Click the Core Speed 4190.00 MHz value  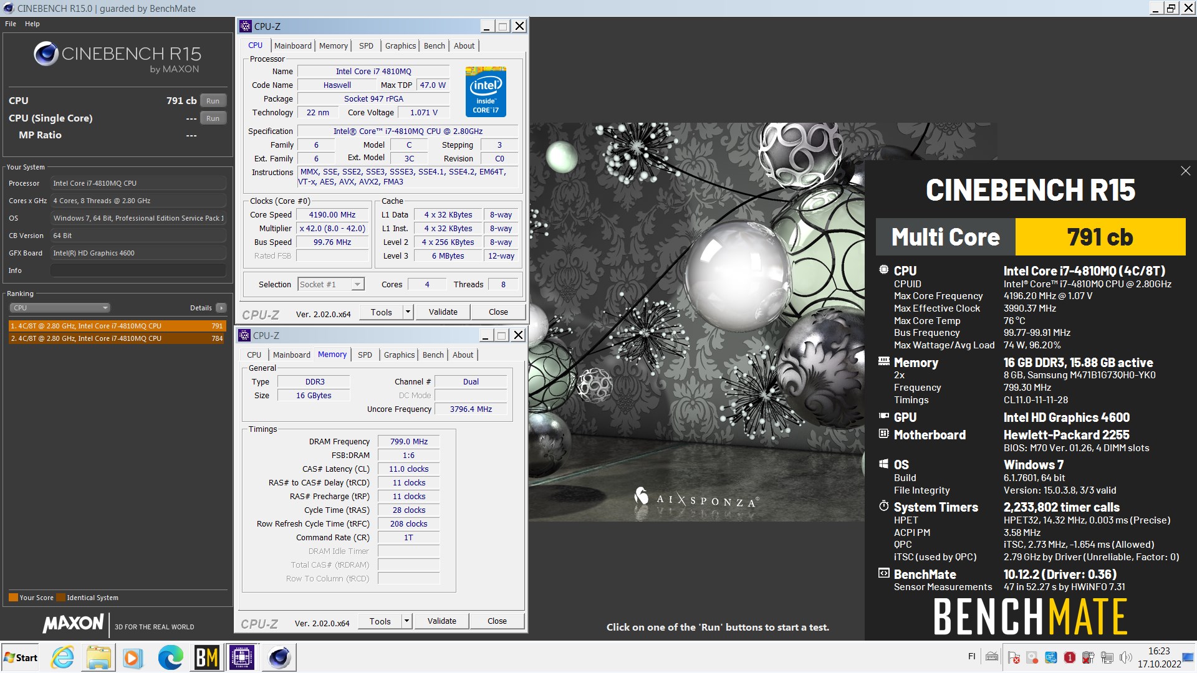332,215
